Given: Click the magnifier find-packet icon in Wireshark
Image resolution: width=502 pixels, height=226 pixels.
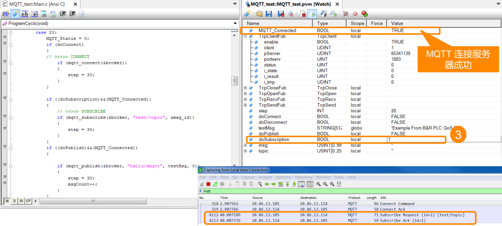Looking at the screenshot, I should 260,184.
